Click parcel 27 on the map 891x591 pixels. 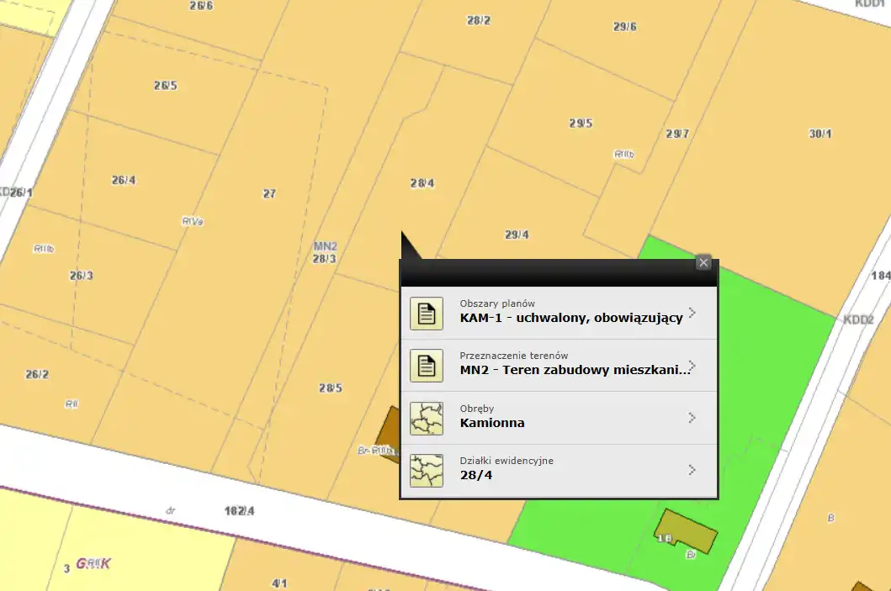pyautogui.click(x=269, y=193)
